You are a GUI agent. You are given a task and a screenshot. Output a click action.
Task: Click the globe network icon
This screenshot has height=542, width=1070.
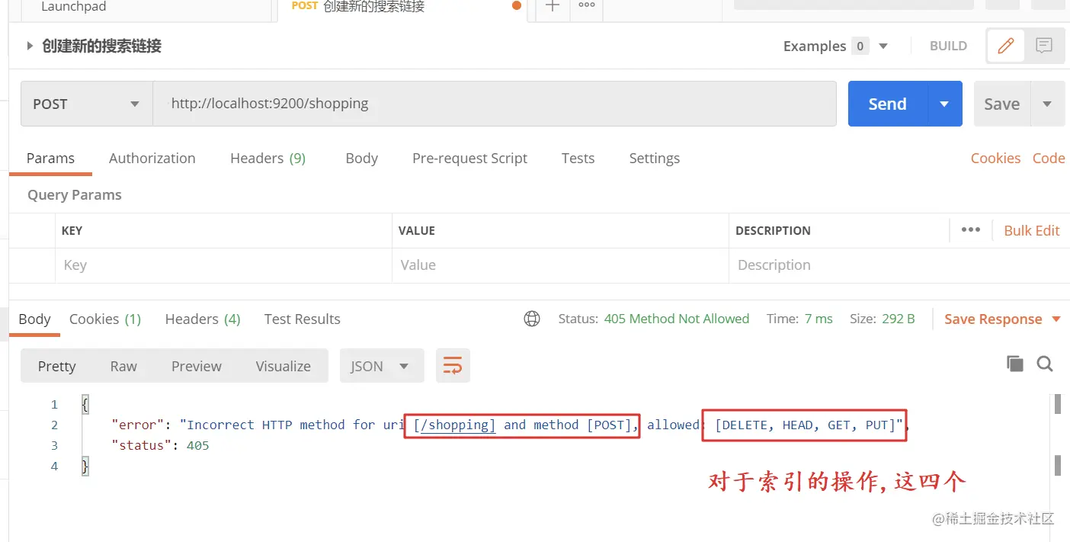click(532, 319)
